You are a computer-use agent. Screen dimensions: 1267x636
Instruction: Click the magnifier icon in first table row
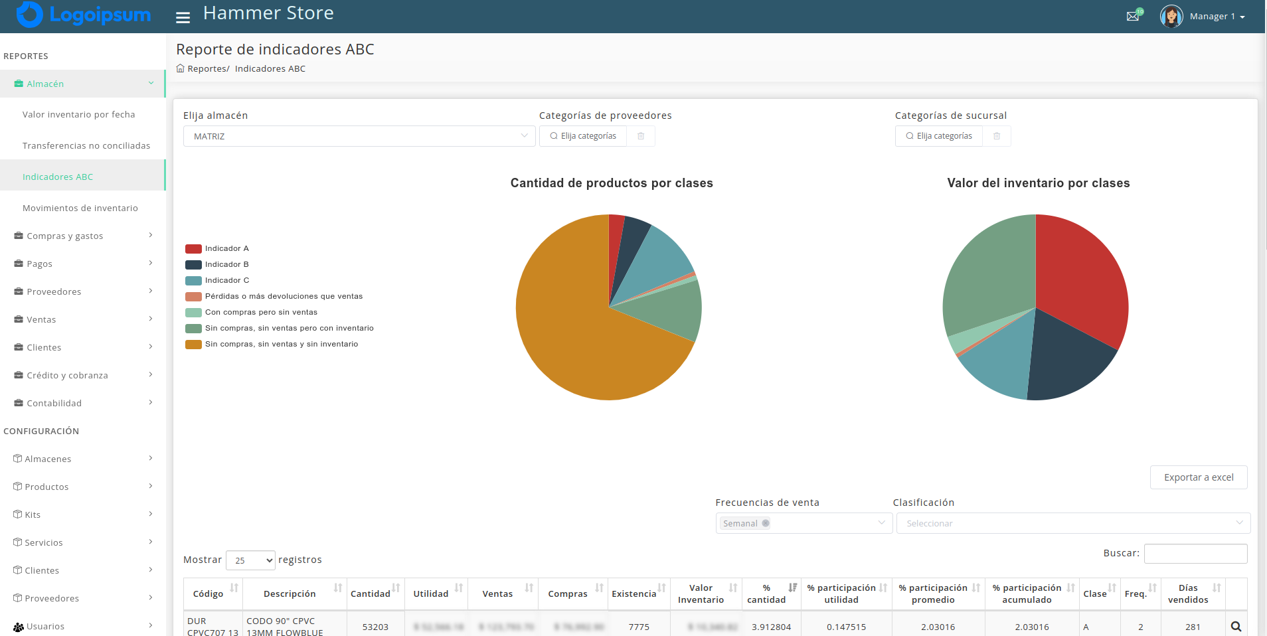pos(1236,626)
